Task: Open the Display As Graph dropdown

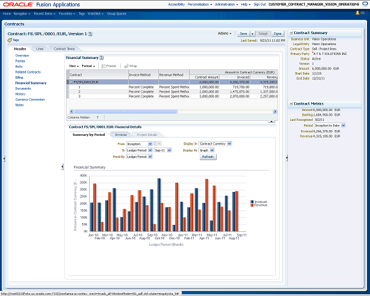Action: coord(212,150)
